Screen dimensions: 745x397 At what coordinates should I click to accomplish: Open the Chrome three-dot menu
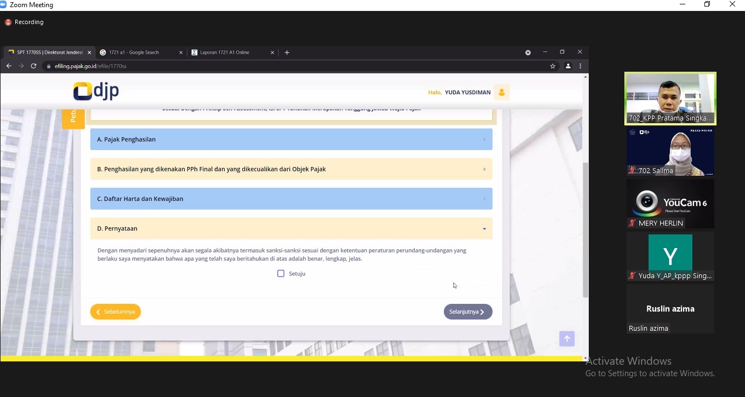coord(580,66)
